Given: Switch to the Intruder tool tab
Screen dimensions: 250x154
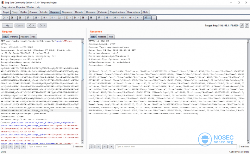Looking at the screenshot, I should click(x=44, y=12).
